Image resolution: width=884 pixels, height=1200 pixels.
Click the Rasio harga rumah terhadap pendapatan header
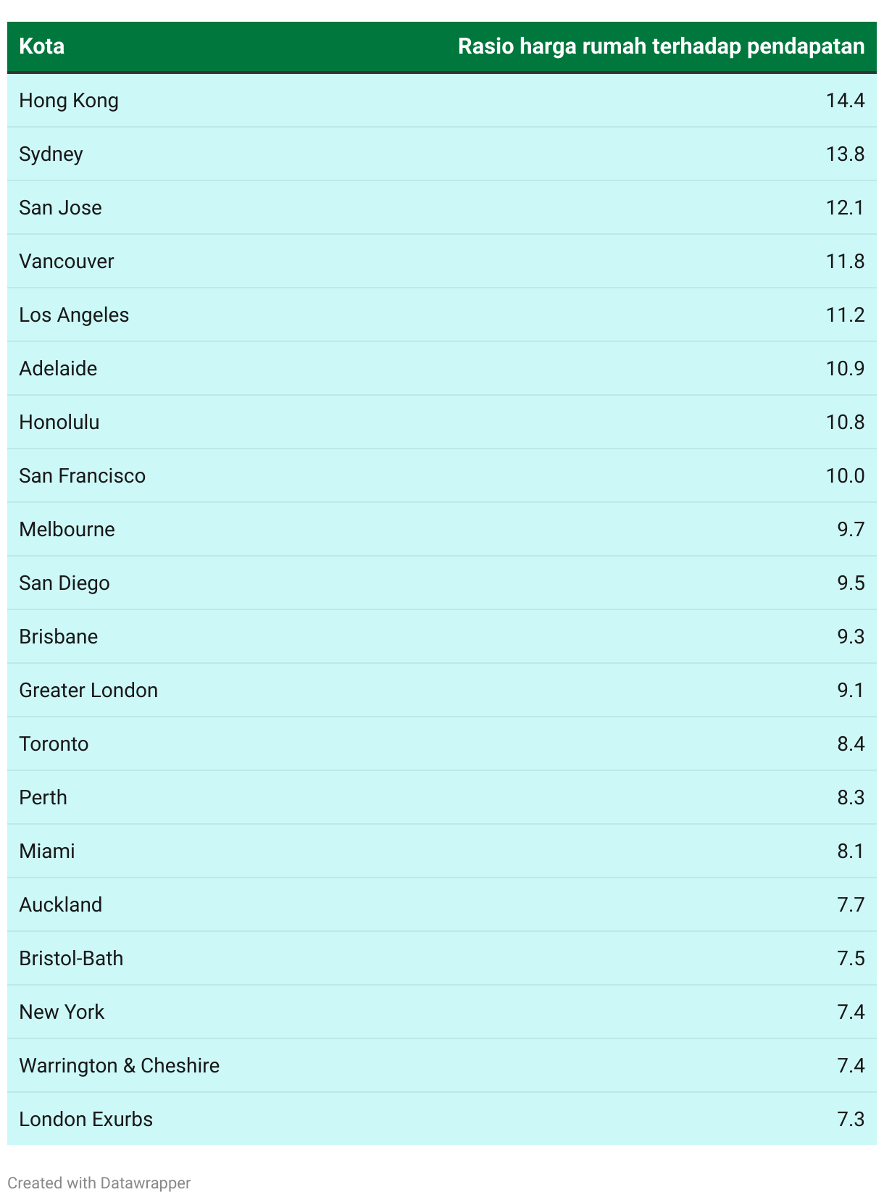point(661,46)
